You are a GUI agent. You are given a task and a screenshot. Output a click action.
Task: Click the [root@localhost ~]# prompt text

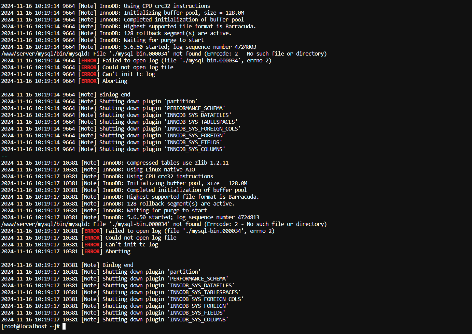31,327
